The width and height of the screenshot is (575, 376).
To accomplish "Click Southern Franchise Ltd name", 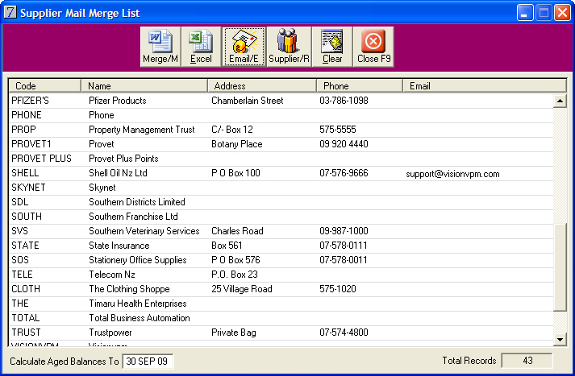I will [133, 217].
